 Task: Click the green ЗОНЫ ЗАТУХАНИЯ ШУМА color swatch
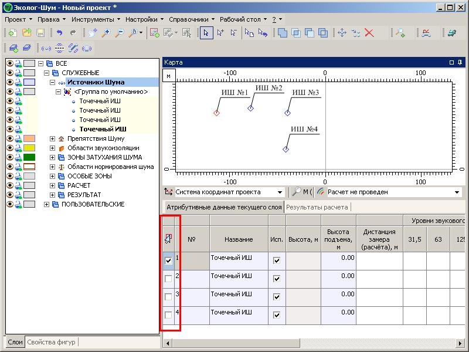click(29, 157)
